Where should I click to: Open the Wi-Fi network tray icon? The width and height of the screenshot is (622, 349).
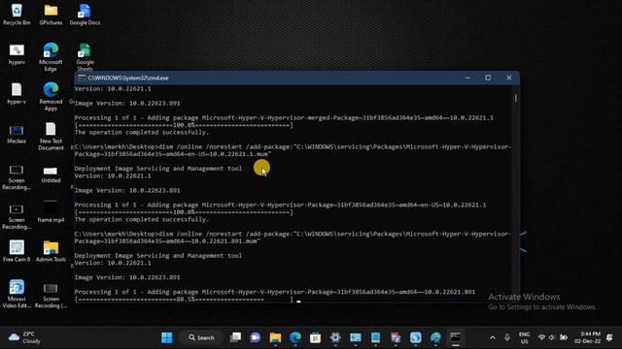[541, 337]
